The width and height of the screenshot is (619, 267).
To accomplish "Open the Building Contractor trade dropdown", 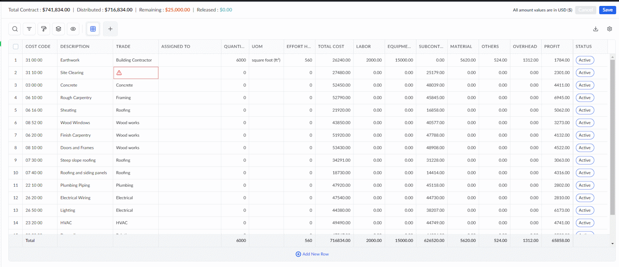I will click(135, 60).
